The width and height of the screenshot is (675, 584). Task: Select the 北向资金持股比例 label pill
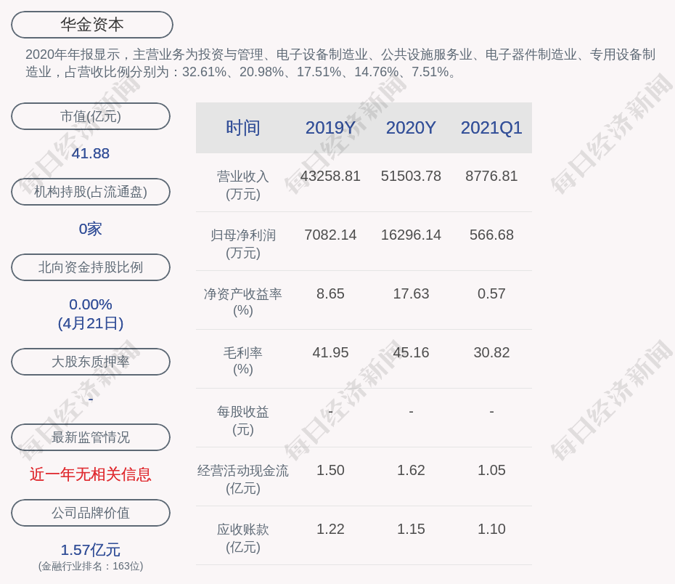91,267
